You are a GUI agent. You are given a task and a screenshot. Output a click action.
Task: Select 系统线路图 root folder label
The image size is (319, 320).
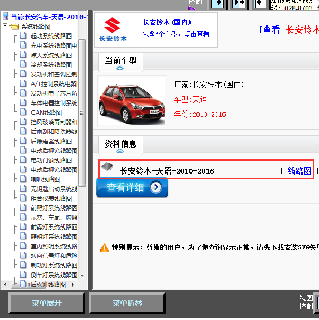click(x=36, y=27)
